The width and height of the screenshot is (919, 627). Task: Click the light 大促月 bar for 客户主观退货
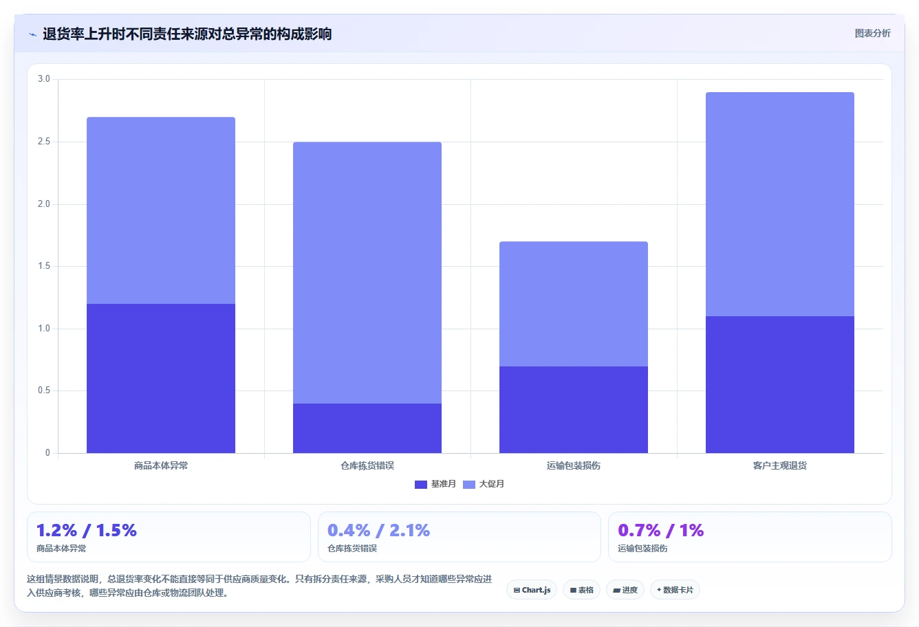pyautogui.click(x=780, y=204)
